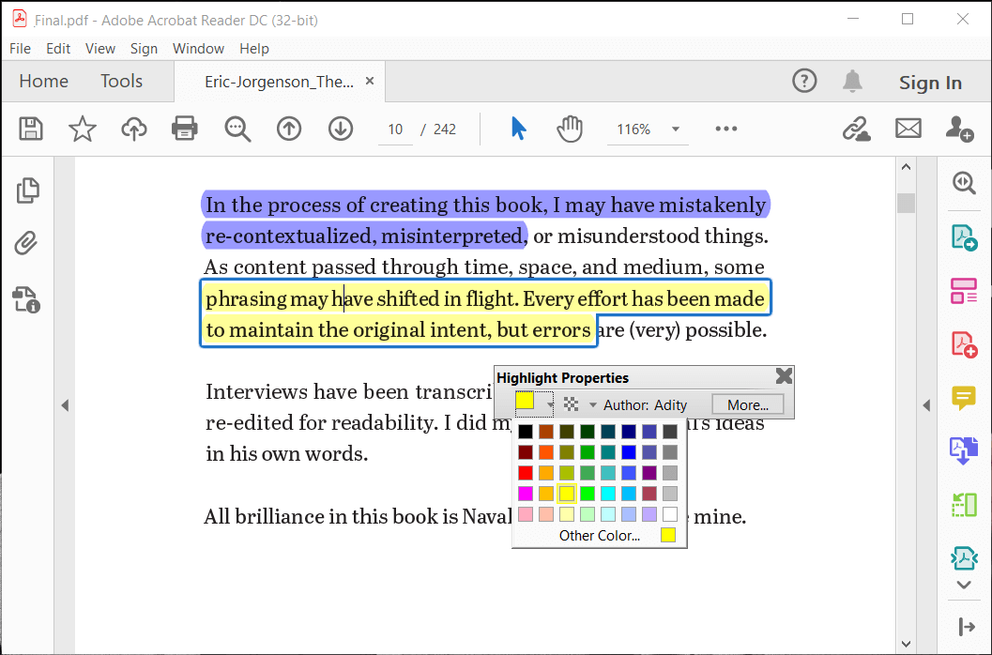Click the page number input field
Viewport: 992px width, 655px height.
click(x=395, y=129)
